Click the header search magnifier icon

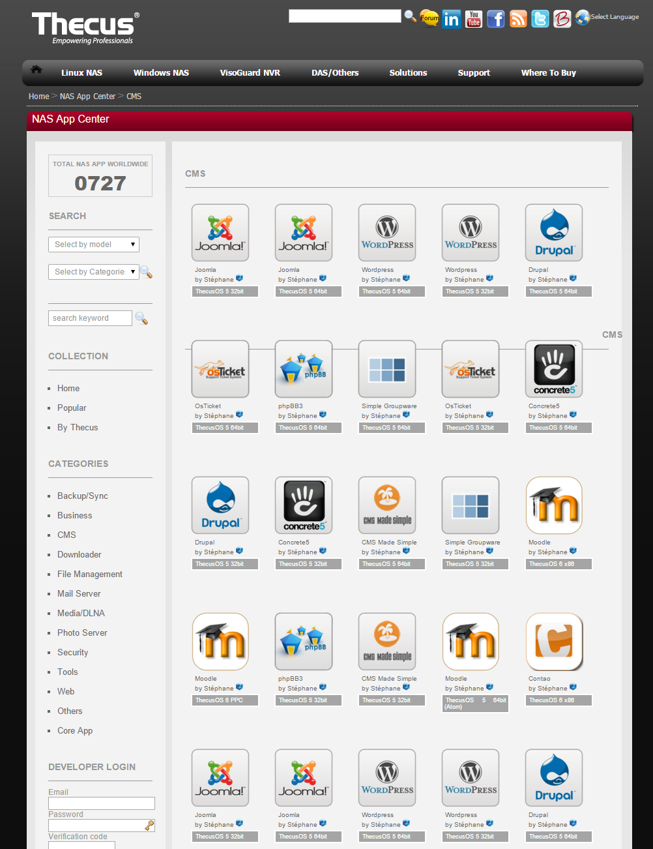[410, 16]
